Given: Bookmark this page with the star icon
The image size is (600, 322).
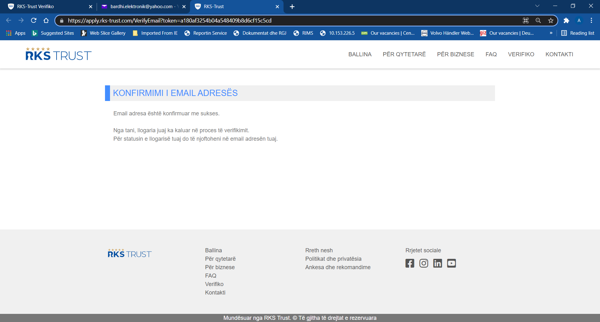Looking at the screenshot, I should click(551, 21).
